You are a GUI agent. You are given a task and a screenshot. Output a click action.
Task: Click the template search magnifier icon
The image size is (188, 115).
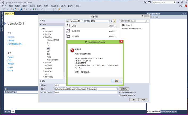click(x=146, y=21)
